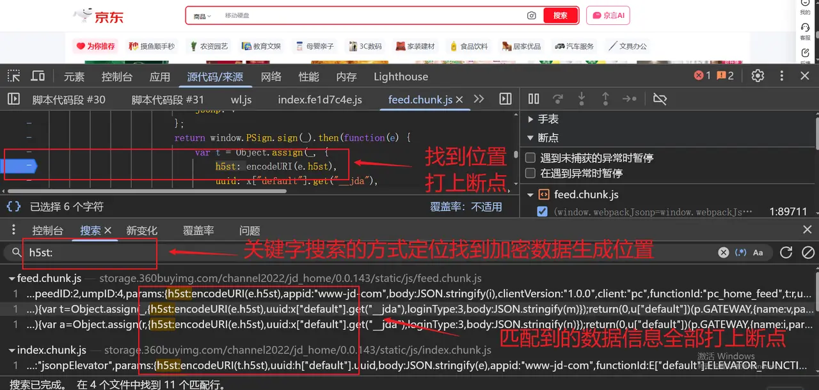
Task: Enable pause on caught exceptions checkbox
Action: tap(530, 173)
